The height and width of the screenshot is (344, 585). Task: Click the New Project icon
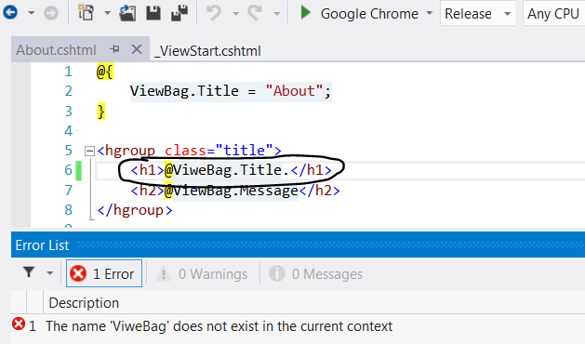coord(86,13)
